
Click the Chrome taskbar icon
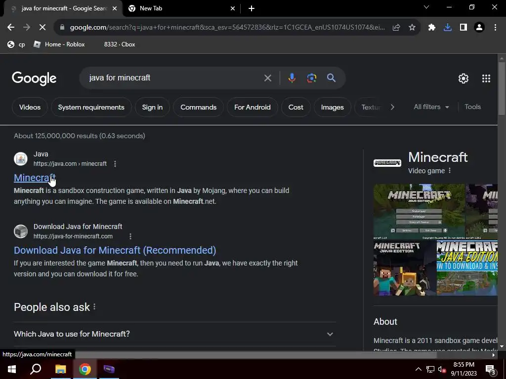[x=85, y=369]
